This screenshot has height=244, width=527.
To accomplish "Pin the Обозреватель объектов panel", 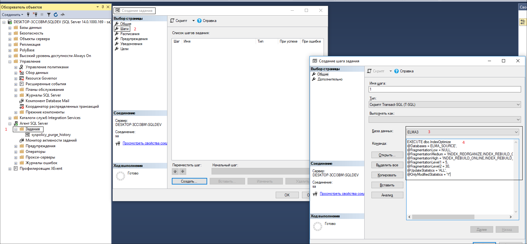I will tap(103, 7).
